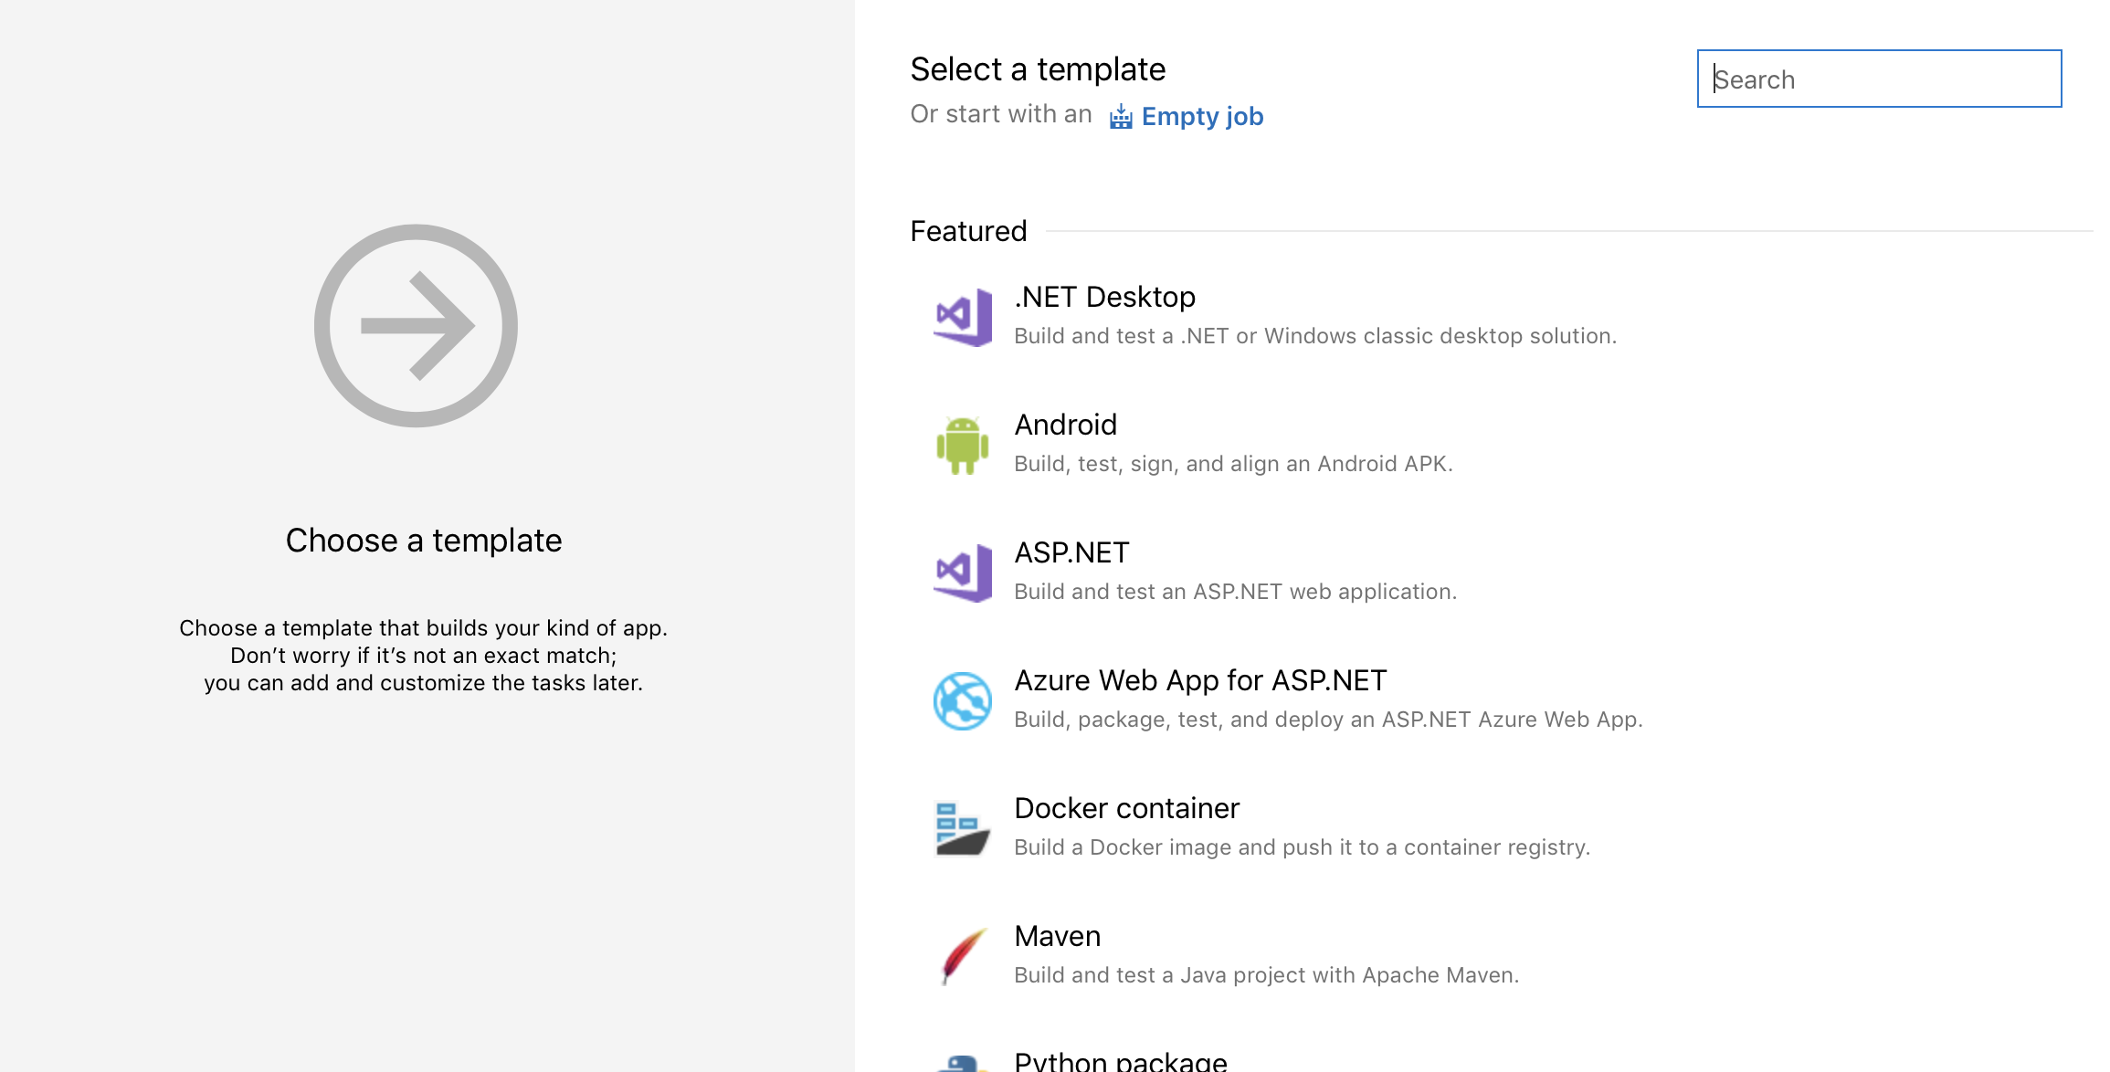
Task: Click 'Build and test a Java project with Apache Maven.'
Action: 1266,975
